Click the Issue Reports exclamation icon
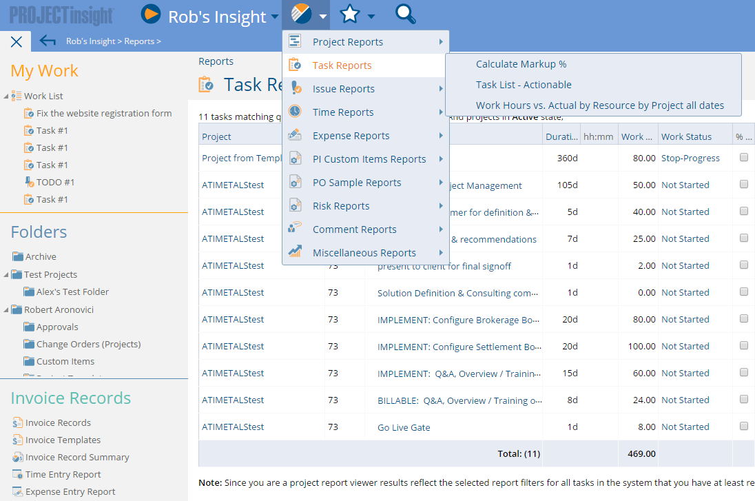This screenshot has width=755, height=501. click(296, 88)
